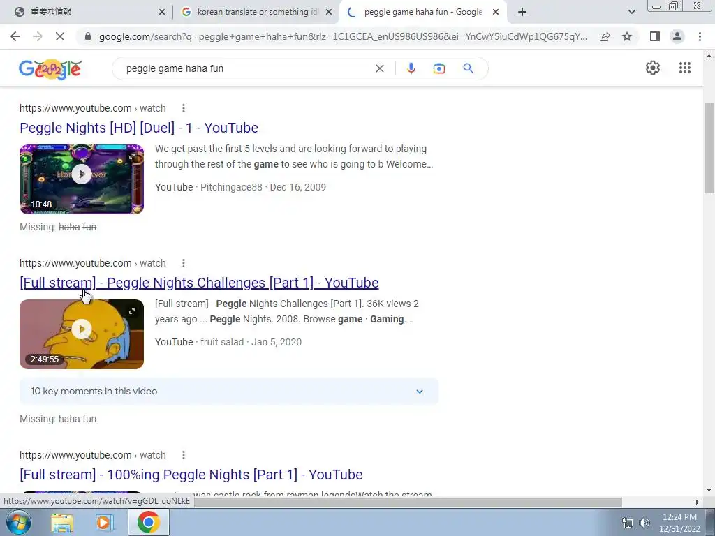715x536 pixels.
Task: Click the forward navigation arrow
Action: tap(38, 36)
